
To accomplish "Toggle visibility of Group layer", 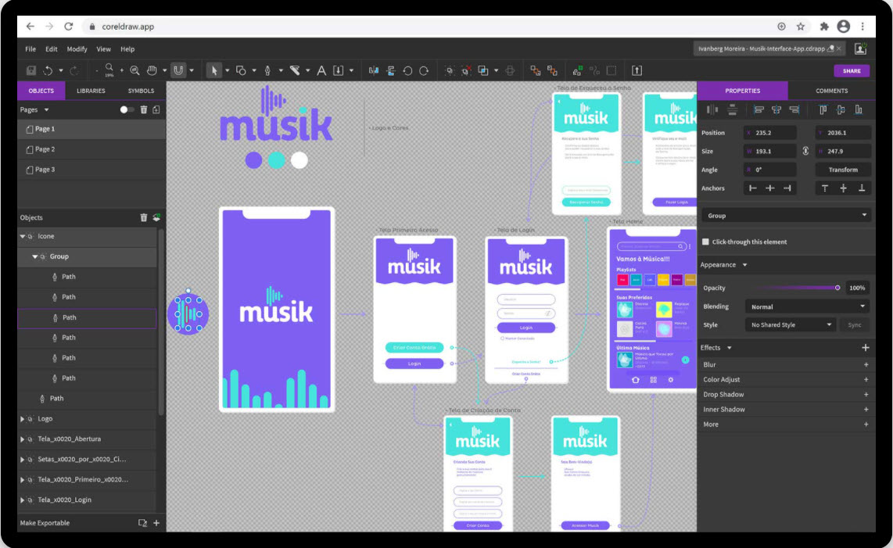I will (43, 257).
